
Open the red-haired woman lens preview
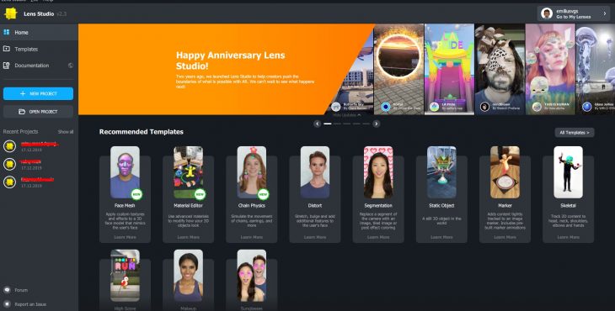pos(550,69)
